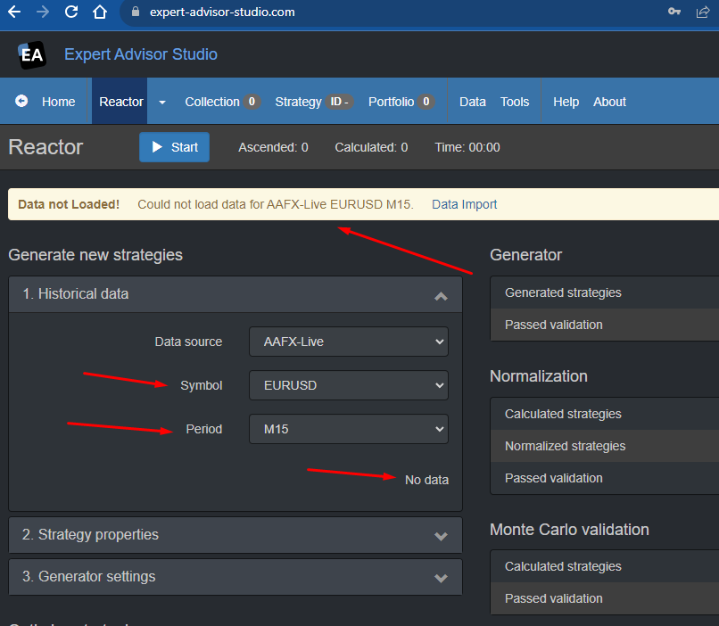Open the Symbol dropdown EURUSD

pos(349,385)
